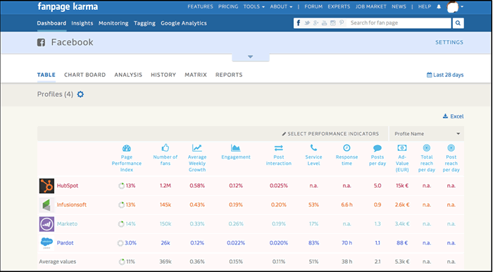Screen dimensions: 493x272
Task: Switch to the REPORTS tab
Action: (229, 75)
